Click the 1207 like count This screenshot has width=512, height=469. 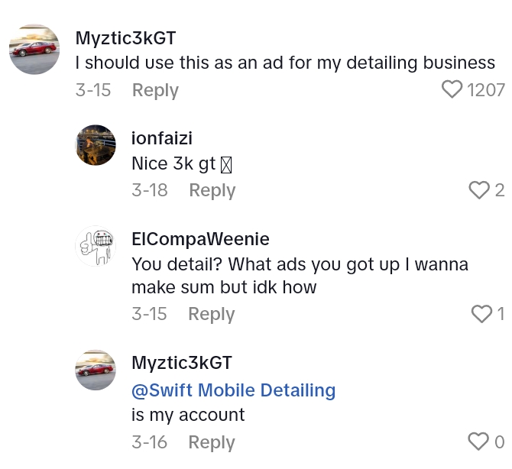pos(486,90)
